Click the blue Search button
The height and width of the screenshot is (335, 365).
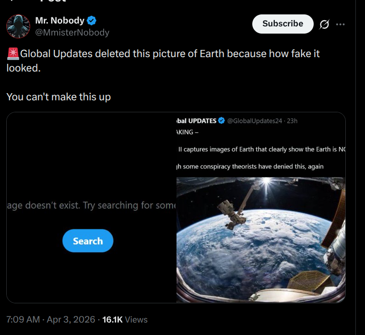(88, 241)
